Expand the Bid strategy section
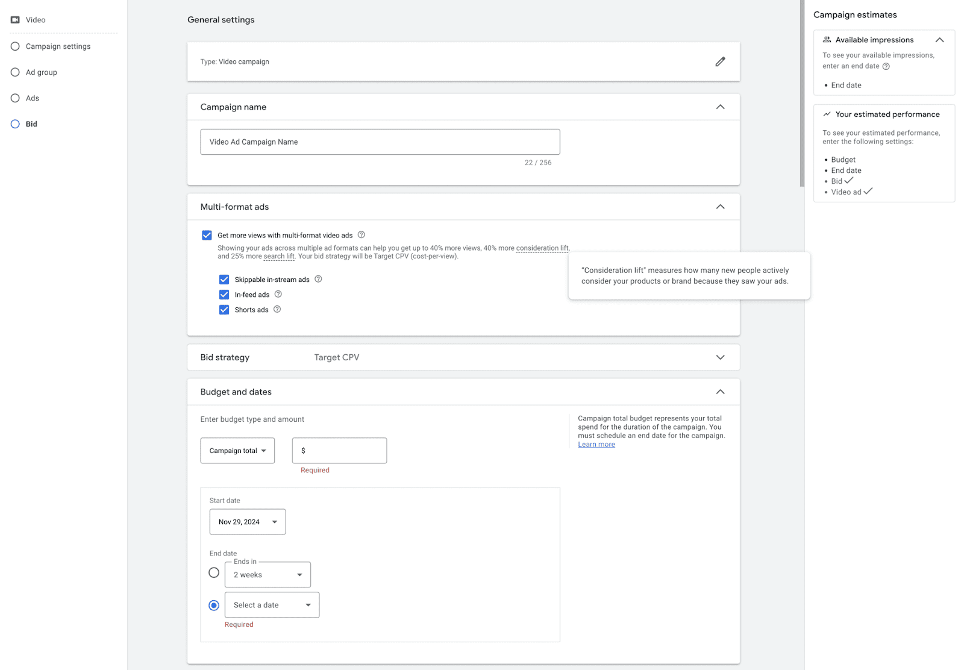The width and height of the screenshot is (964, 670). click(x=720, y=357)
